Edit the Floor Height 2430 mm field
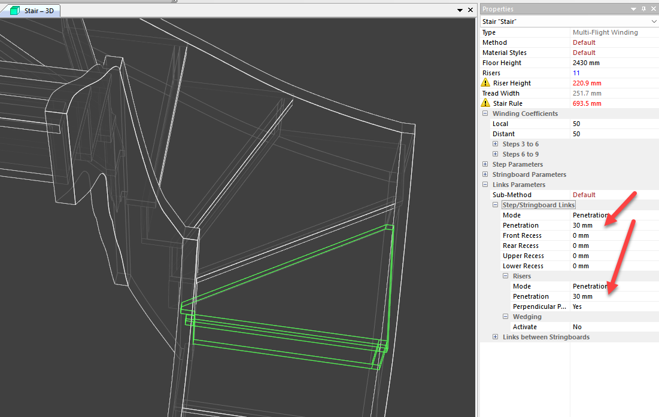The image size is (659, 417). (587, 63)
